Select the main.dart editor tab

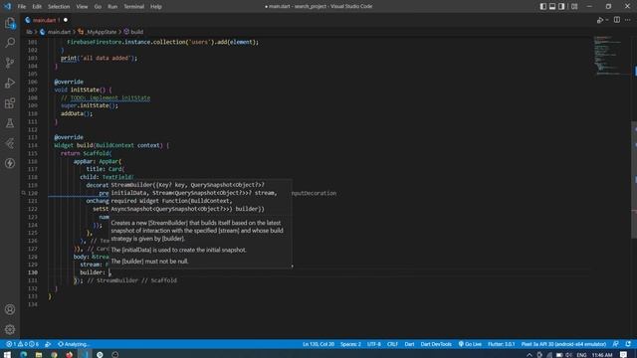[46, 20]
